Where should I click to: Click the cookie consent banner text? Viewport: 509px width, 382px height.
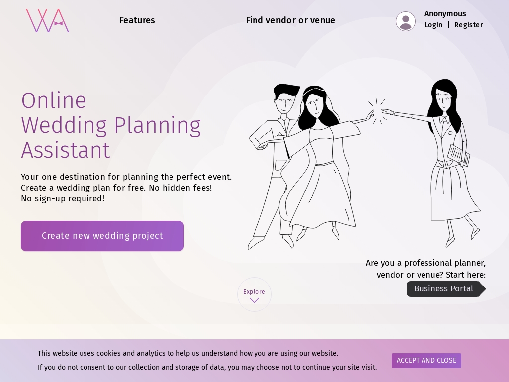point(207,360)
